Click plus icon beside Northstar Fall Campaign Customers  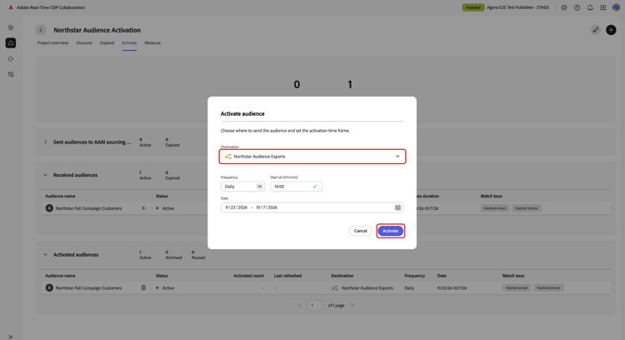click(143, 208)
